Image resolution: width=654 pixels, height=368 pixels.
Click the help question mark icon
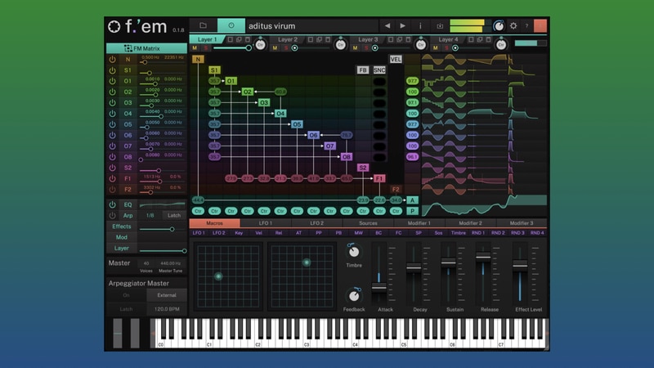526,25
